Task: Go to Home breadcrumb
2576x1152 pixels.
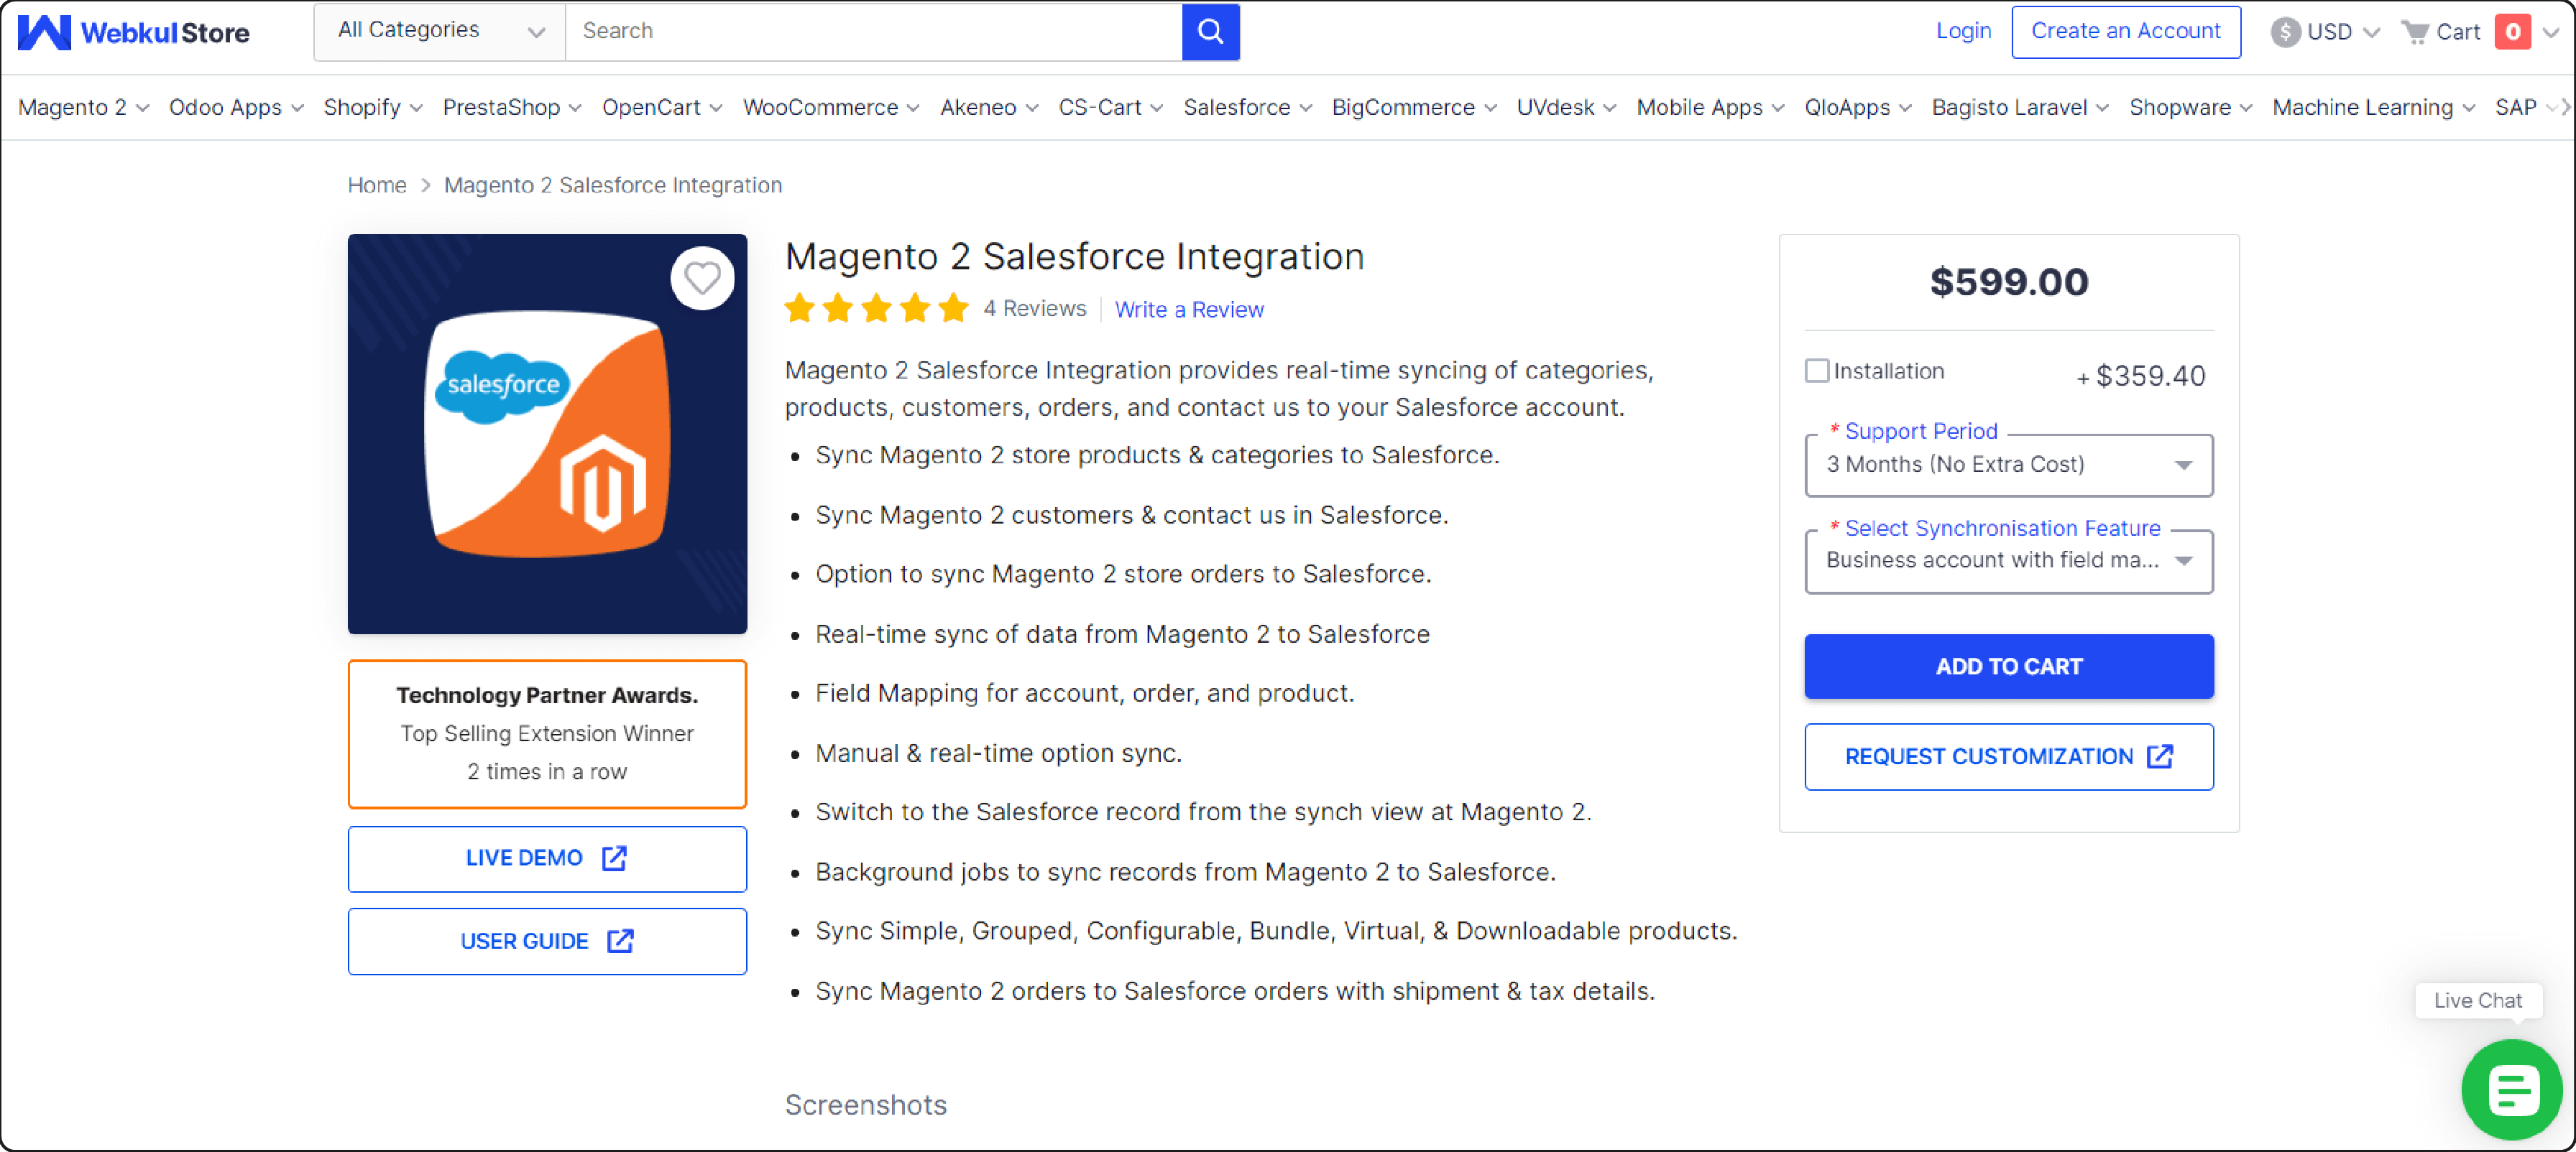Action: tap(377, 186)
